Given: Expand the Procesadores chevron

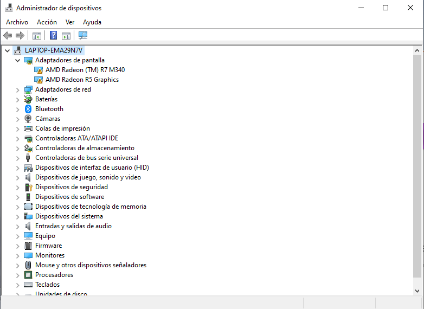Looking at the screenshot, I should tap(17, 275).
